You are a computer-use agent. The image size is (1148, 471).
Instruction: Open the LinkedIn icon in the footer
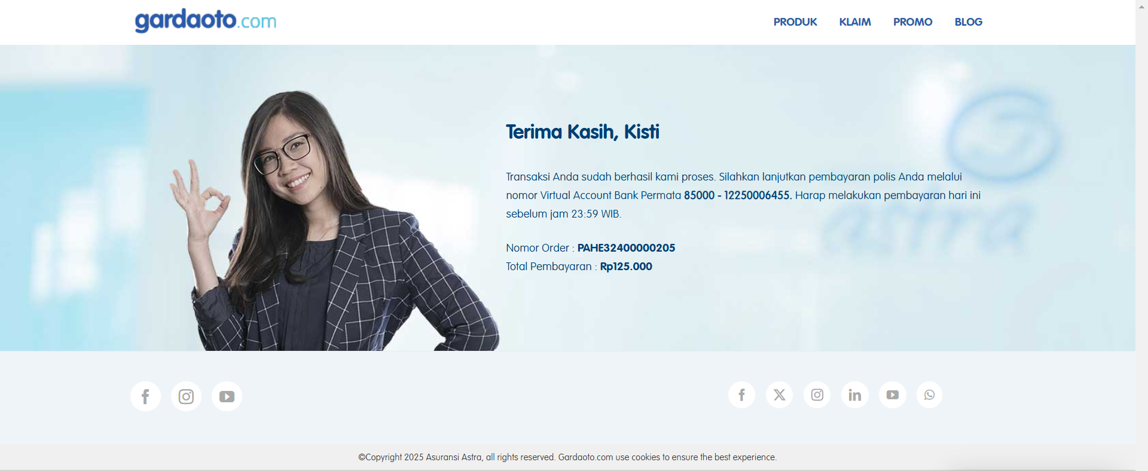854,395
